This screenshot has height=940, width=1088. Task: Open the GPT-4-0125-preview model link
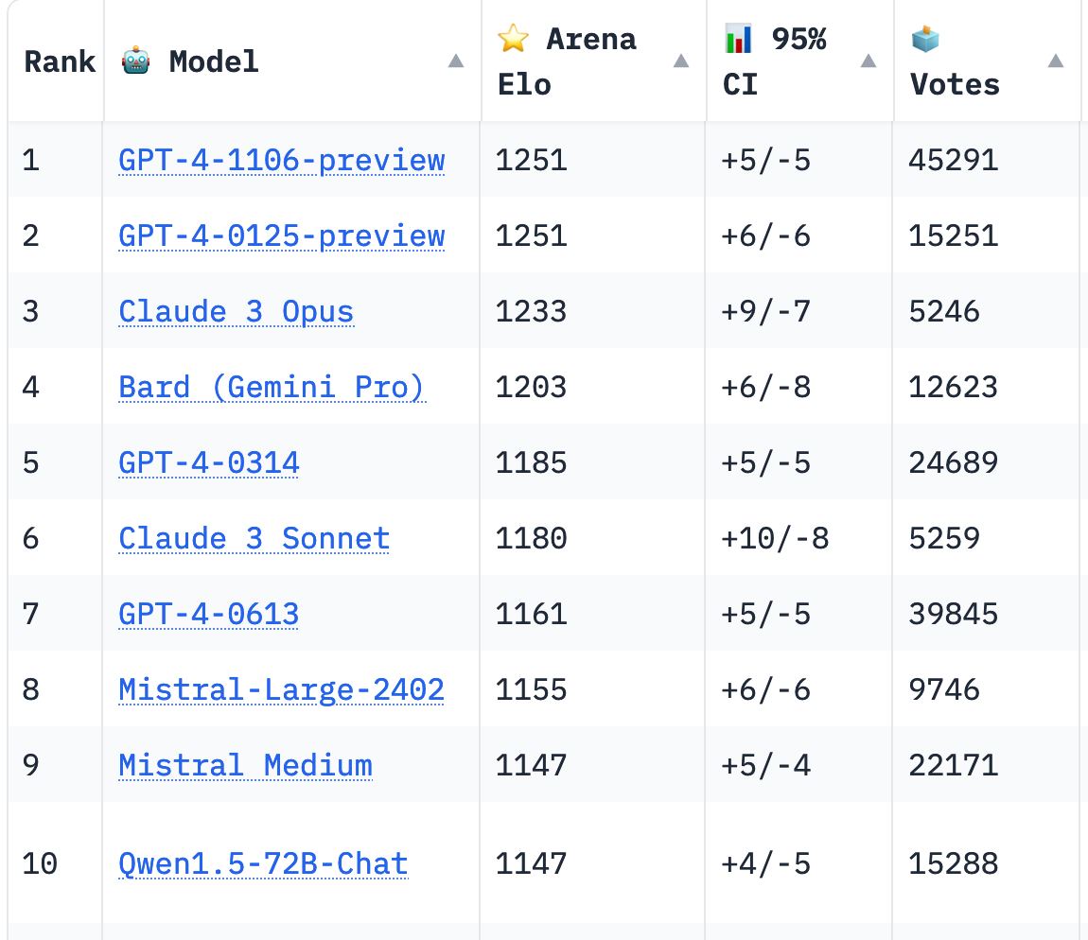282,235
